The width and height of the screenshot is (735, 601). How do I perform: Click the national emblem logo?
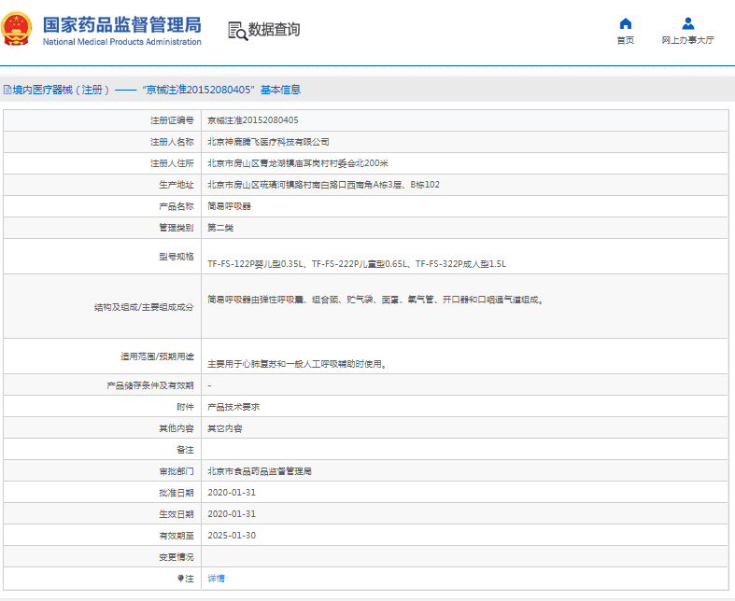point(16,30)
